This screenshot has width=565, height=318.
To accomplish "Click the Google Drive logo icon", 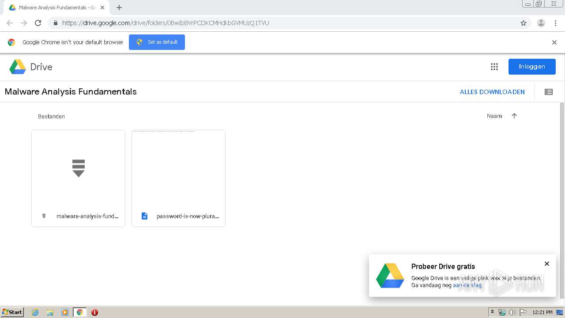I will tap(18, 67).
